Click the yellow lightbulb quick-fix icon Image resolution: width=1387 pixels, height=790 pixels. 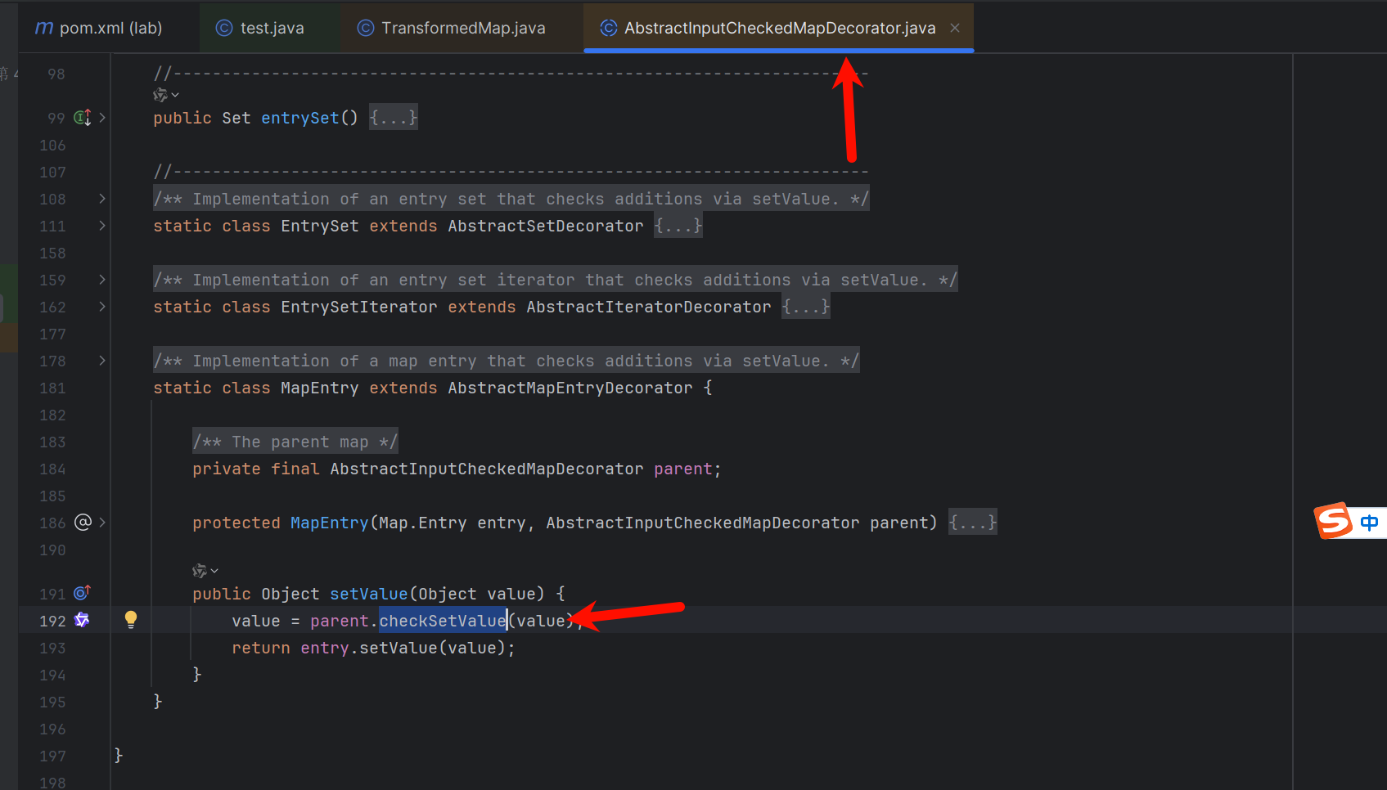131,619
